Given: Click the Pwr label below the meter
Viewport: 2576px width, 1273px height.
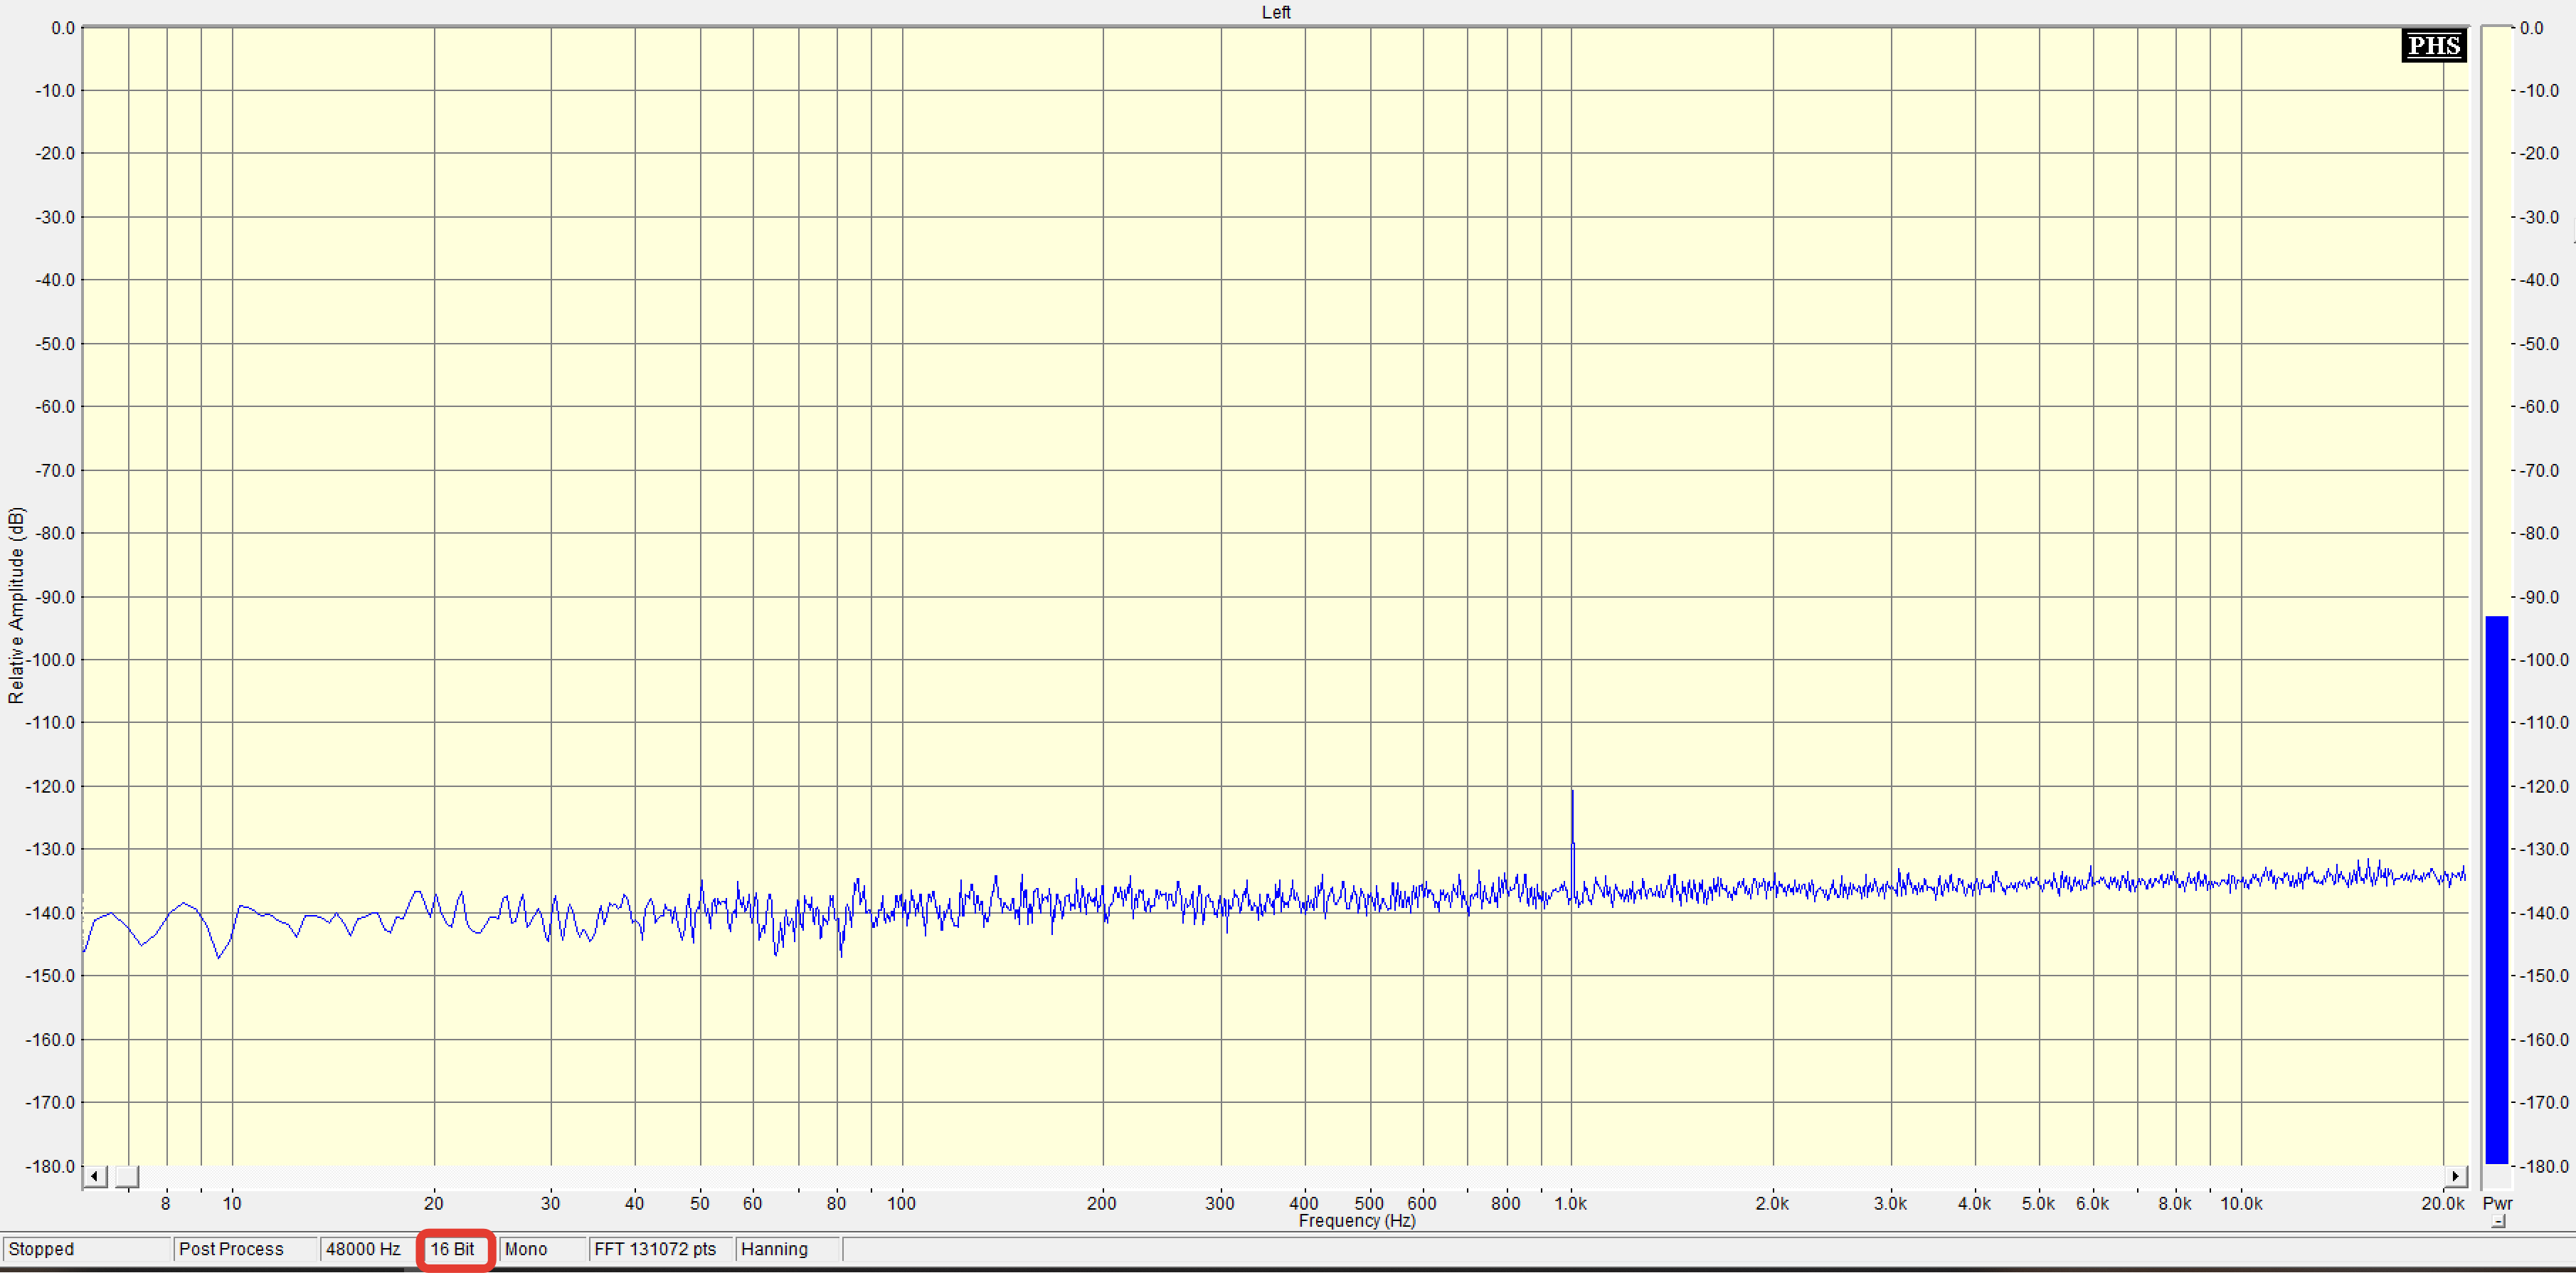Looking at the screenshot, I should click(x=2497, y=1203).
